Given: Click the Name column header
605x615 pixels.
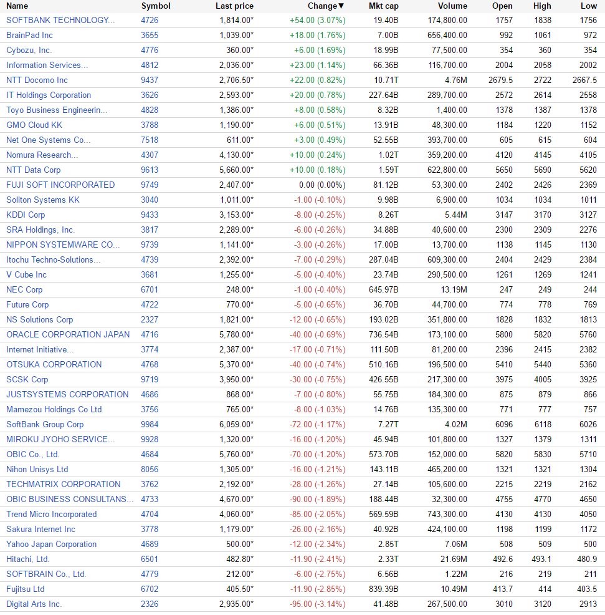Looking at the screenshot, I should (17, 6).
